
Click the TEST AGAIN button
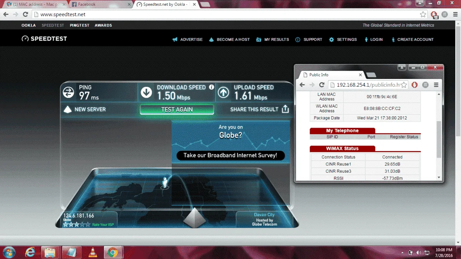pos(177,109)
